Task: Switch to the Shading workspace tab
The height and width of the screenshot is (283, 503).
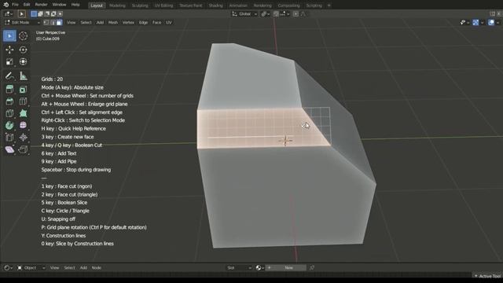Action: 215,6
